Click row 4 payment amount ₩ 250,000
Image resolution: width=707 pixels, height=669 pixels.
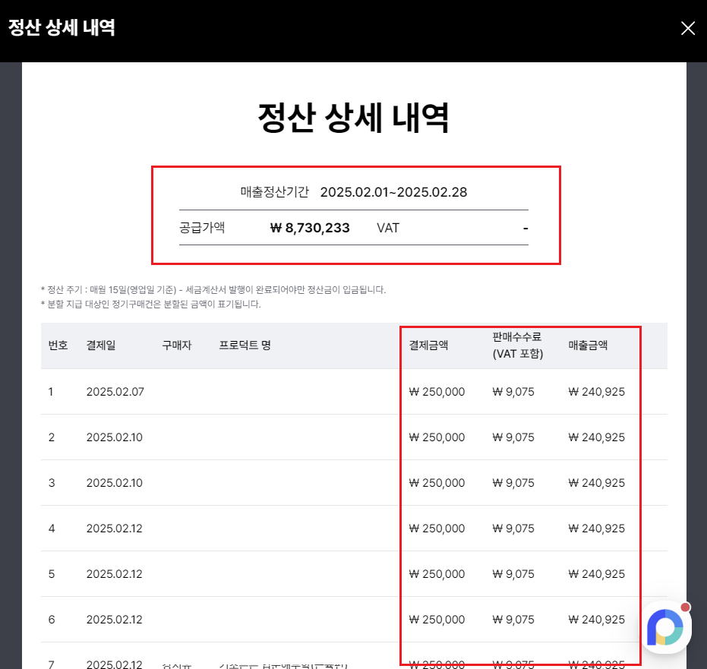pos(437,529)
